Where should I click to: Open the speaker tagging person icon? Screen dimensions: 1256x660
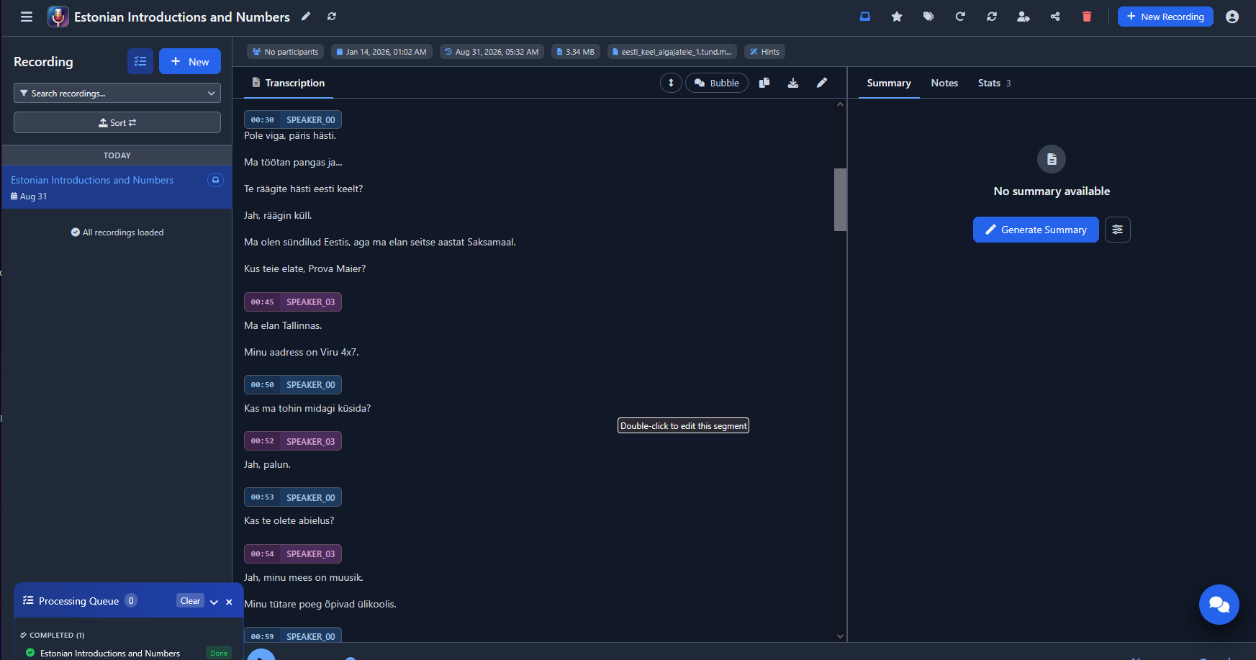pos(1024,17)
